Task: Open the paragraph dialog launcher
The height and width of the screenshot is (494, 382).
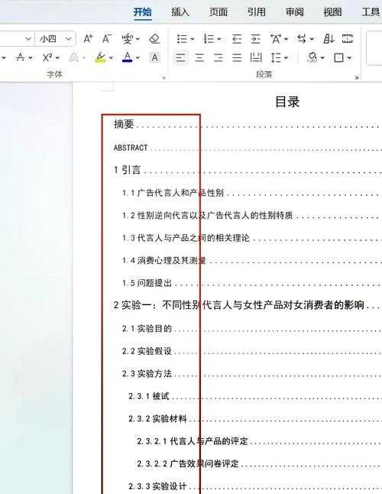Action: click(x=357, y=77)
